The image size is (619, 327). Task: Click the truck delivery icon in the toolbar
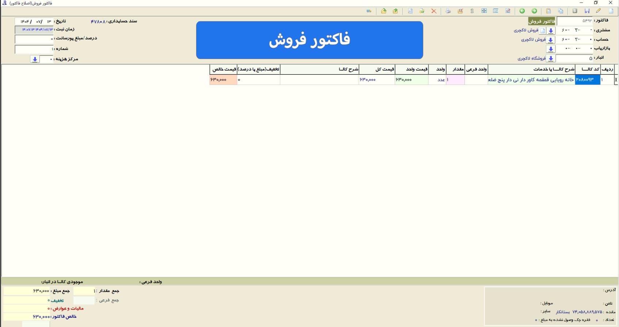click(x=369, y=11)
